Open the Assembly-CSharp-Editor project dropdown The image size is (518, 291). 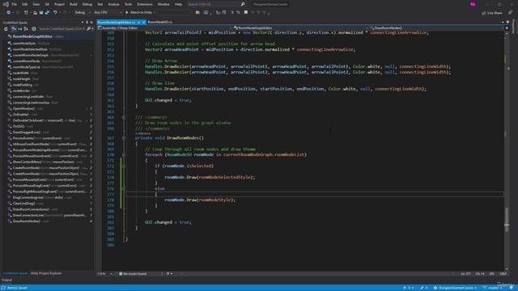point(165,28)
